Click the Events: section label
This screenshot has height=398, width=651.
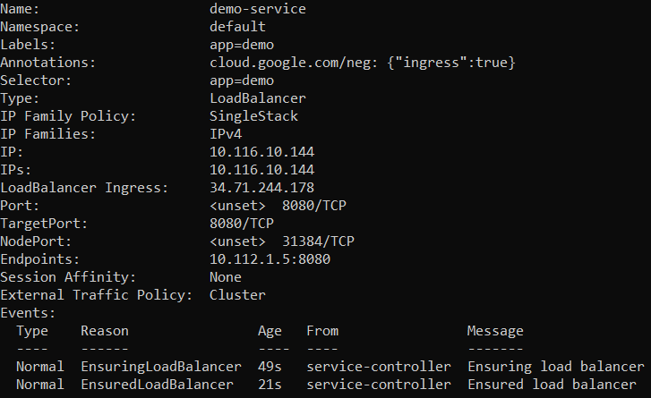click(x=28, y=313)
